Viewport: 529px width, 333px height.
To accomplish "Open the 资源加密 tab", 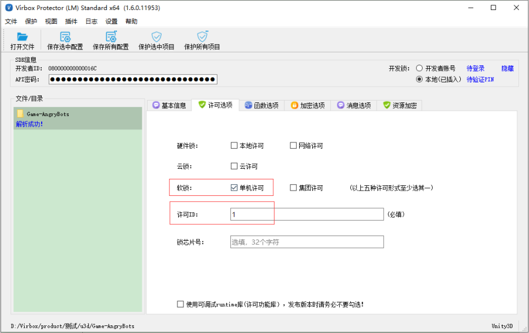I will (x=400, y=105).
